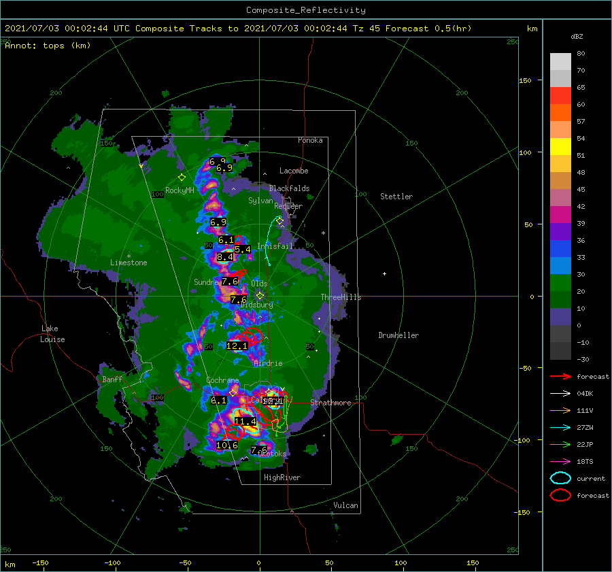Click the Limestone label
This screenshot has width=612, height=572.
[x=129, y=263]
